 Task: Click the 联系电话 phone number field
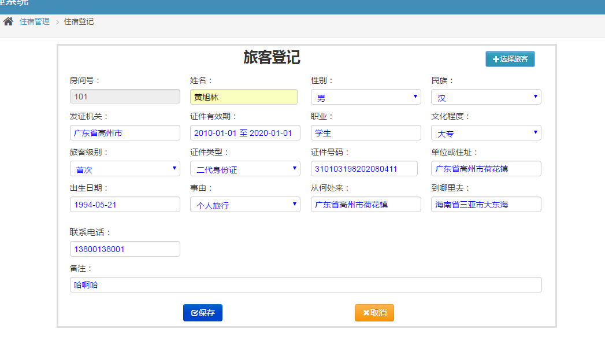125,249
